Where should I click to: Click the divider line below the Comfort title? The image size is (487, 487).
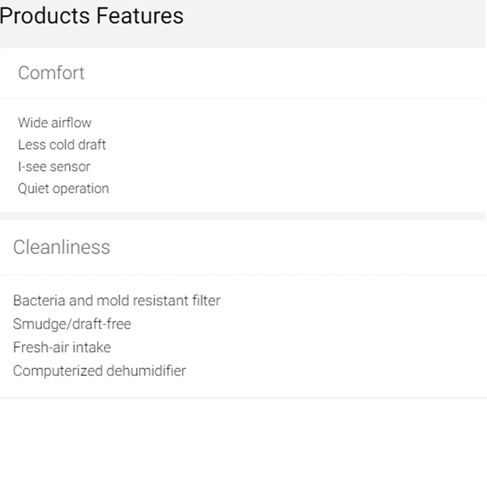coord(243,98)
